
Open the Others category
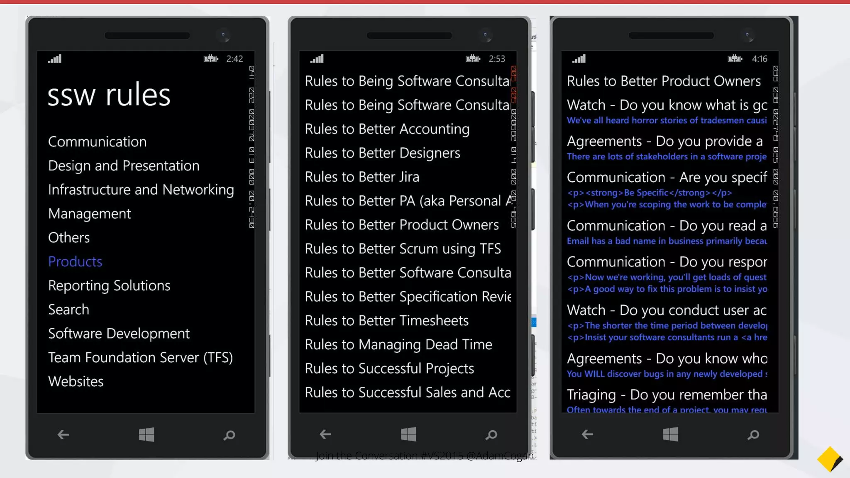click(x=69, y=238)
